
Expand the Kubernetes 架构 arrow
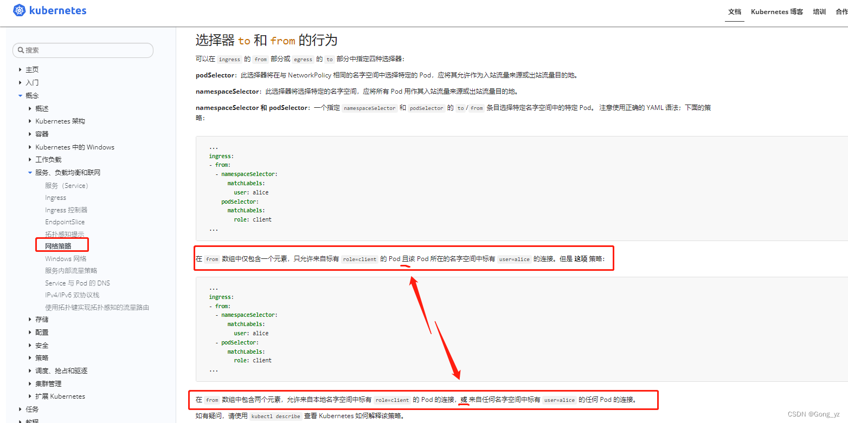click(x=30, y=121)
